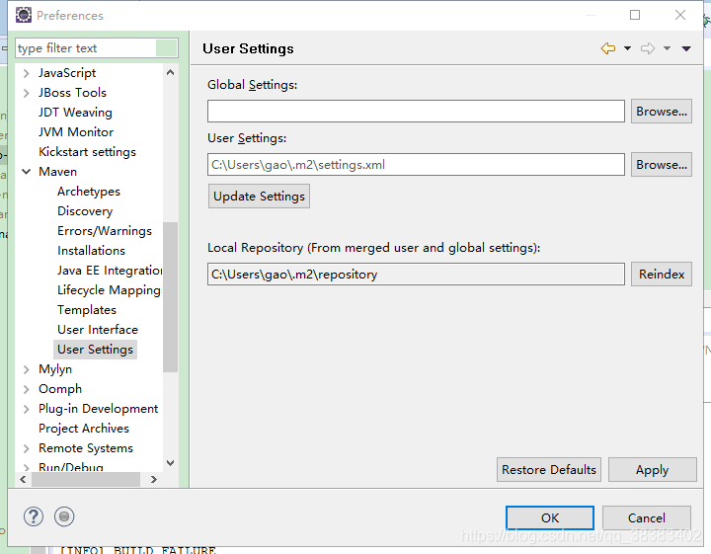The image size is (711, 554).
Task: Expand the Mylyn tree node
Action: 27,369
